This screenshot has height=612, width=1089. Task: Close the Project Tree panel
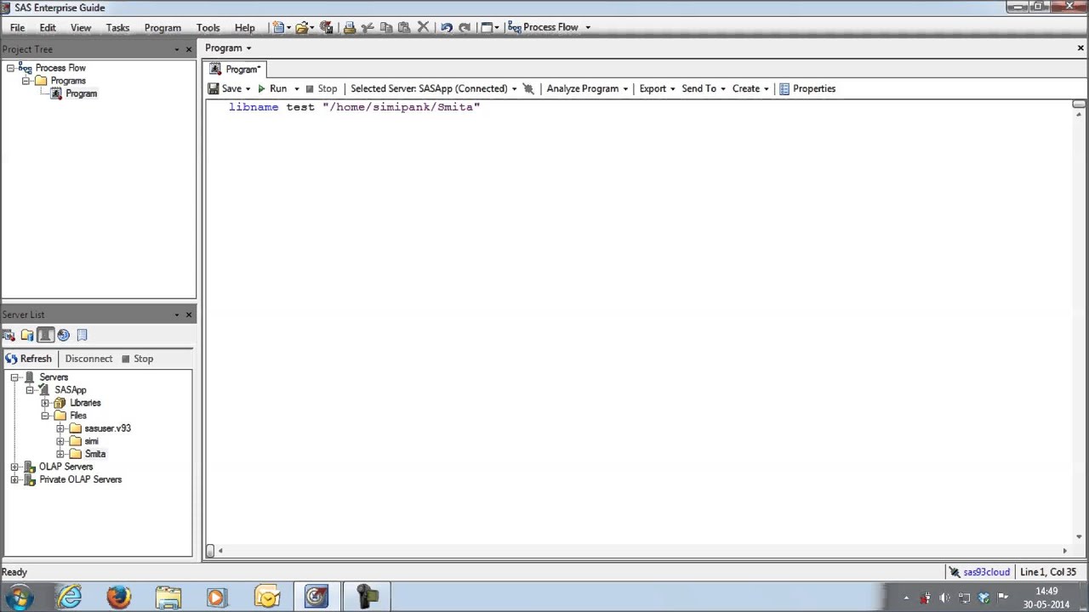coord(189,49)
